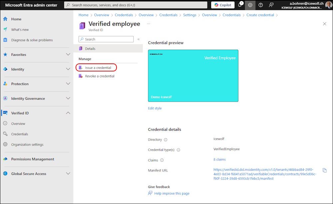The width and height of the screenshot is (333, 204).
Task: Select Revoke a credential
Action: point(100,76)
